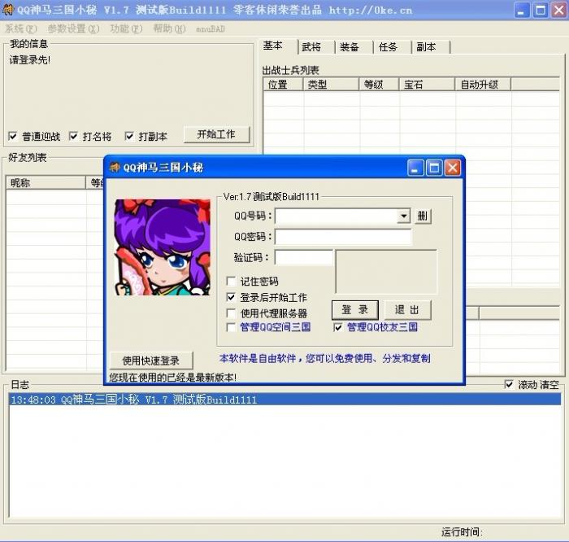Focus the QQ密码 input field
The width and height of the screenshot is (569, 542).
pos(343,237)
